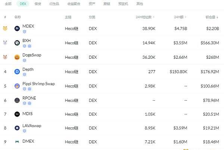Click the MDEX project logo icon
Image resolution: width=224 pixels, height=150 pixels.
pyautogui.click(x=17, y=29)
